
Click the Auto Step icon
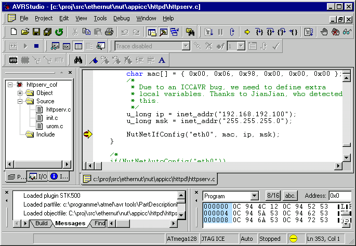pyautogui.click(x=309, y=32)
